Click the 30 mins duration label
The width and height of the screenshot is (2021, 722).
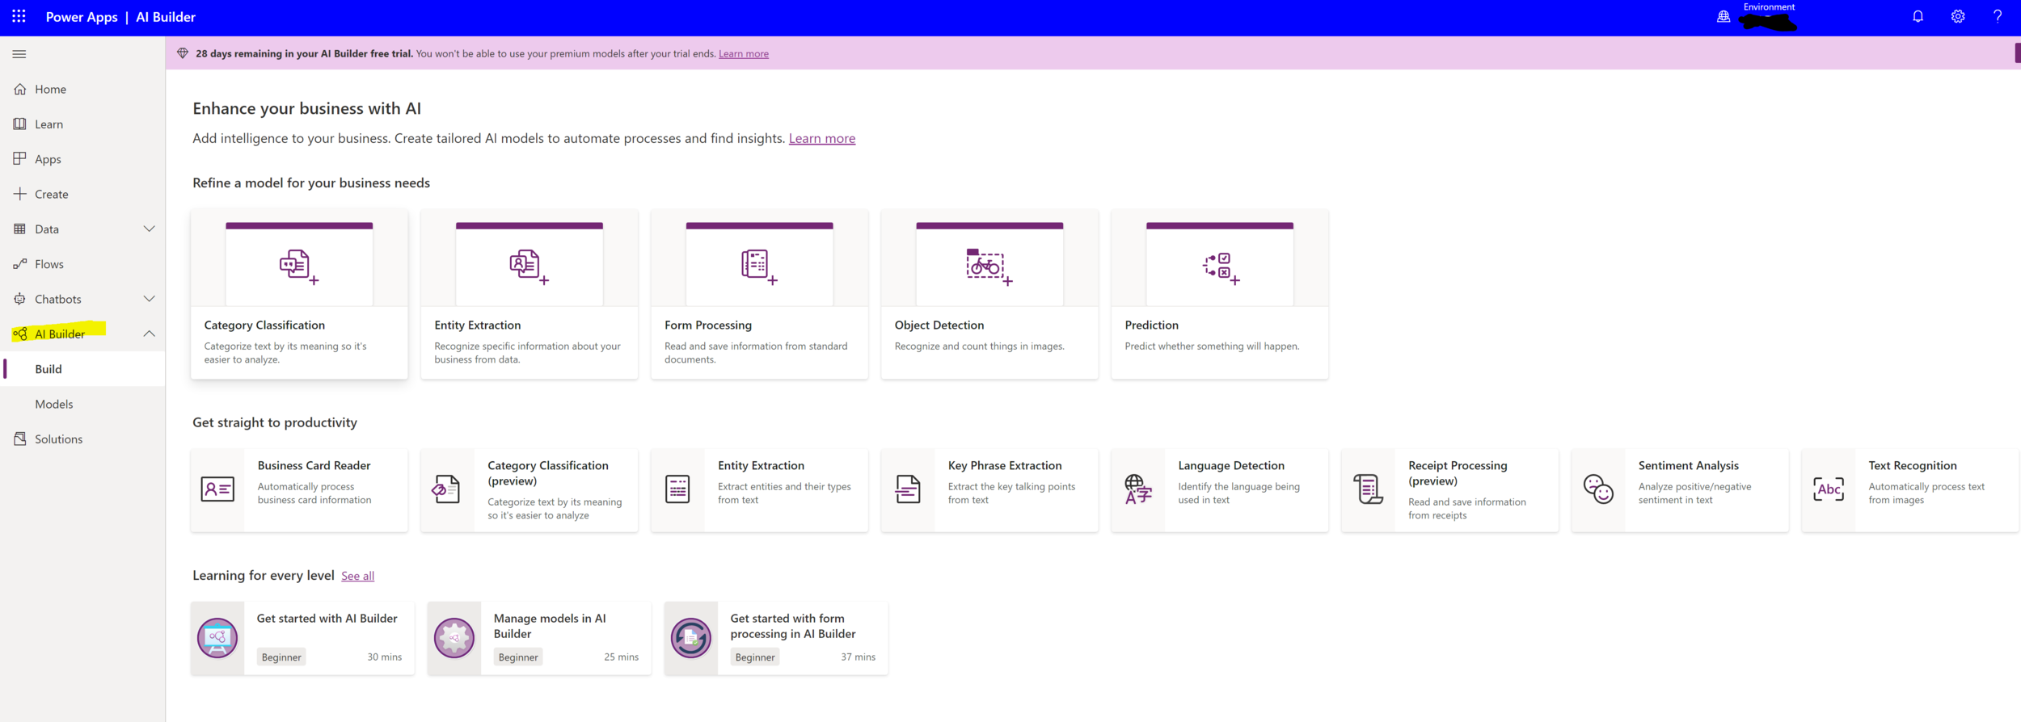384,657
